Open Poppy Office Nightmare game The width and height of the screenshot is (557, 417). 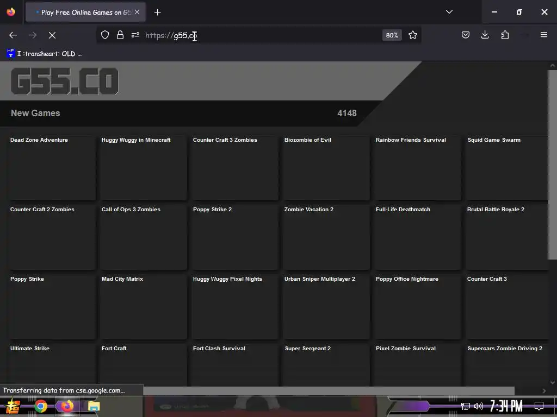click(x=418, y=307)
